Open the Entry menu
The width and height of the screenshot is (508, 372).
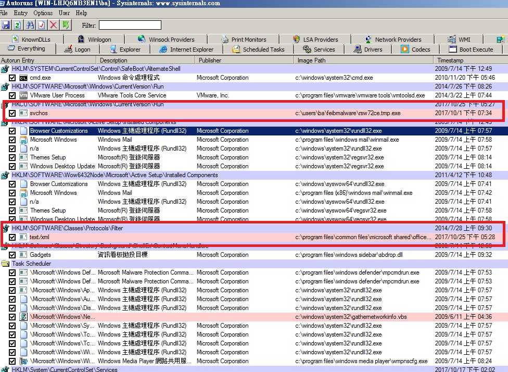[x=20, y=13]
